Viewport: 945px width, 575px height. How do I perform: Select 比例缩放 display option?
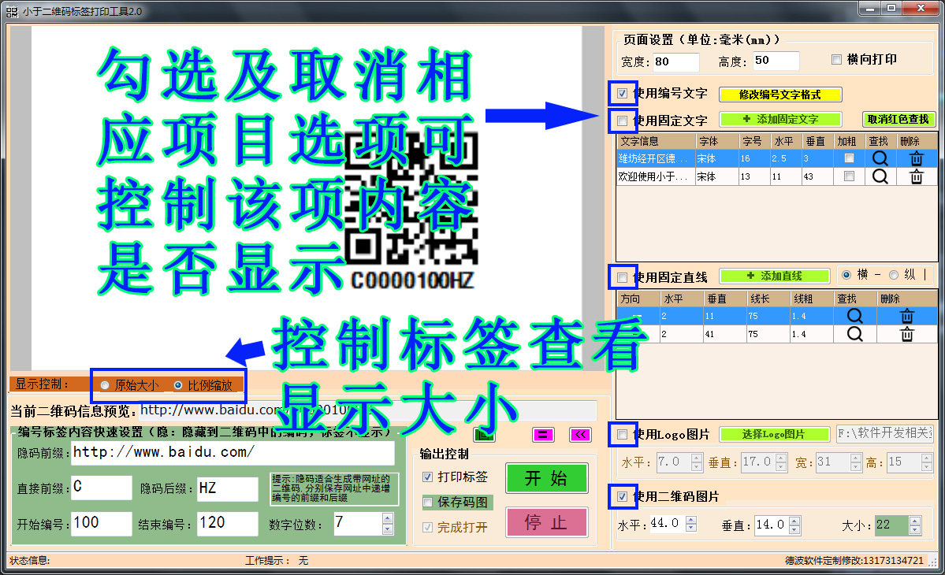178,385
